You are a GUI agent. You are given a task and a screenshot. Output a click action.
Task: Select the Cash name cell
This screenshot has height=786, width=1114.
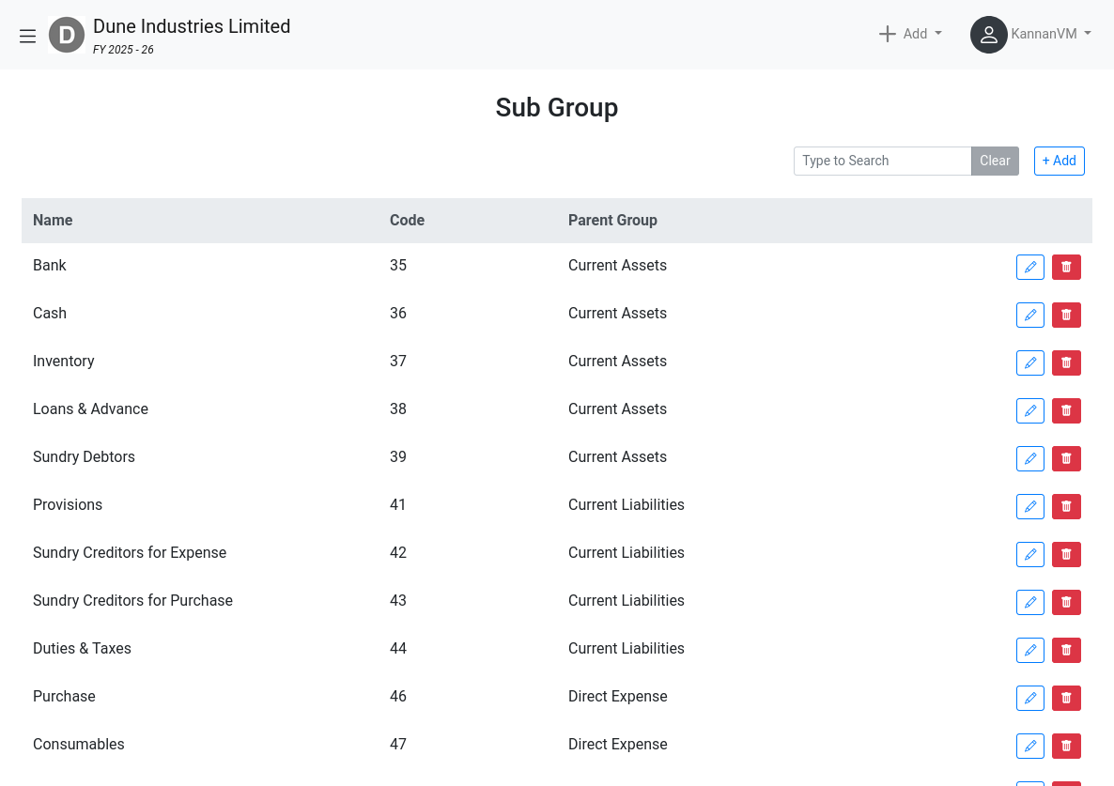[50, 313]
